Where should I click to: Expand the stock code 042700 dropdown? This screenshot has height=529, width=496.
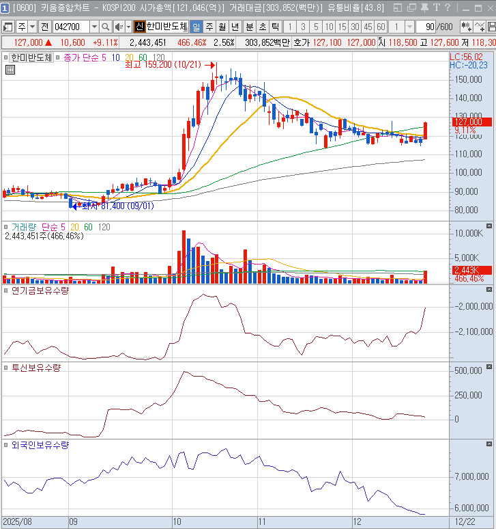click(94, 27)
